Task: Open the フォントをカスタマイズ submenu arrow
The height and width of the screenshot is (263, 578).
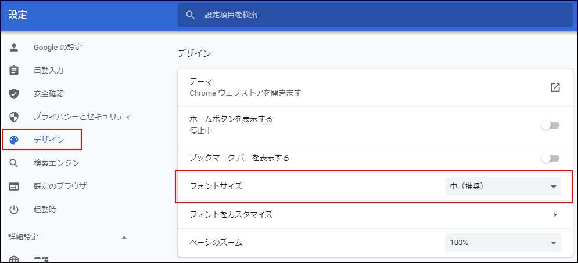Action: (555, 215)
